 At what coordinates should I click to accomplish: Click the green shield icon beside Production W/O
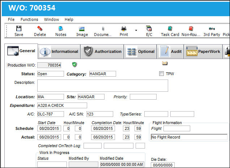[74, 64]
